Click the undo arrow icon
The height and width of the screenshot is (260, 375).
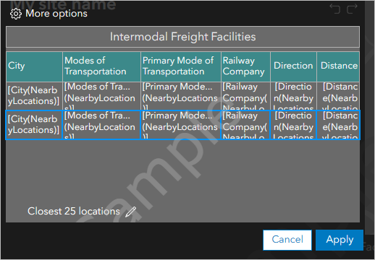click(335, 9)
